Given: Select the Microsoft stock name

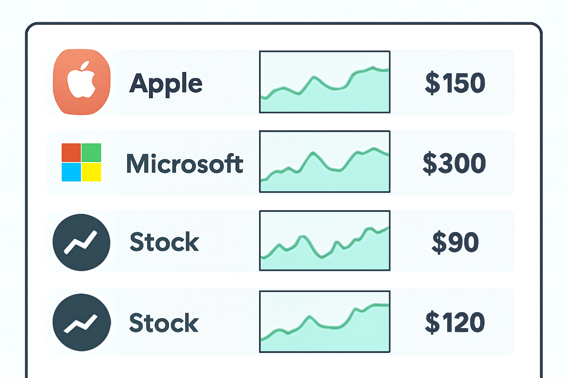Looking at the screenshot, I should tap(185, 163).
